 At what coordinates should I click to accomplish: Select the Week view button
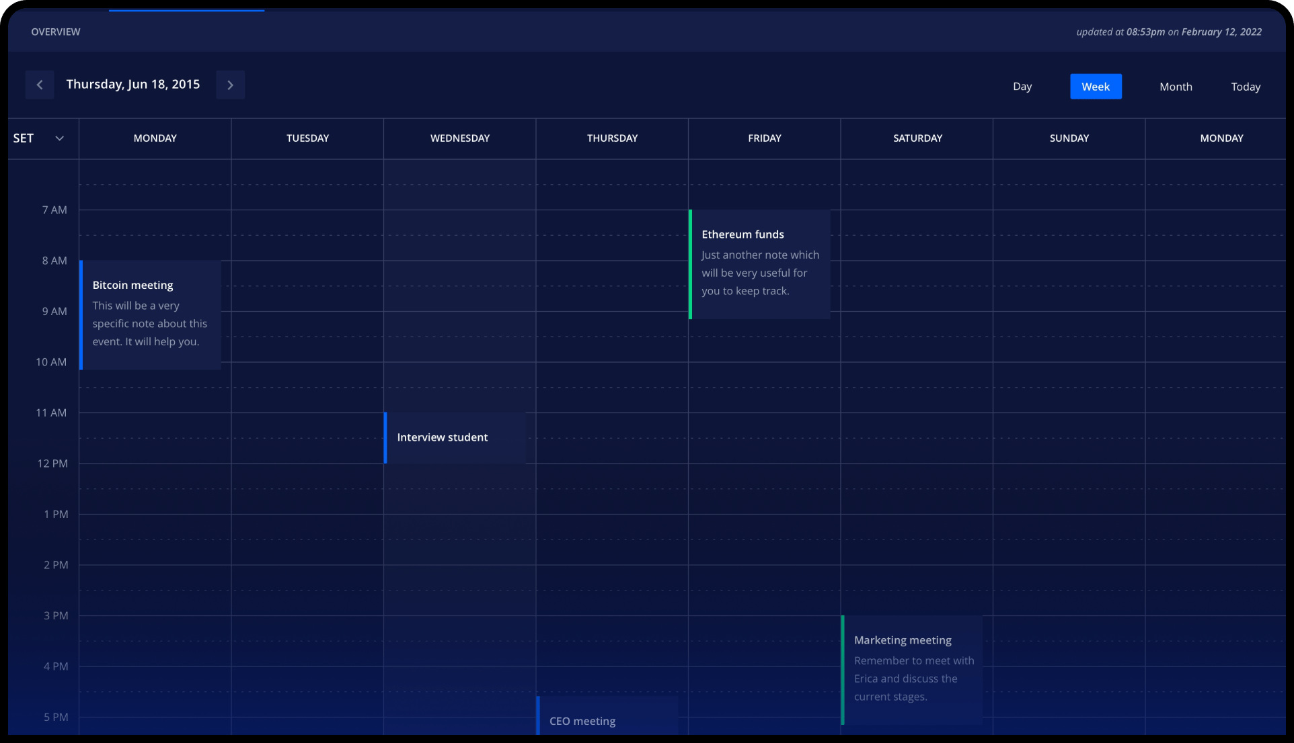[x=1095, y=87]
